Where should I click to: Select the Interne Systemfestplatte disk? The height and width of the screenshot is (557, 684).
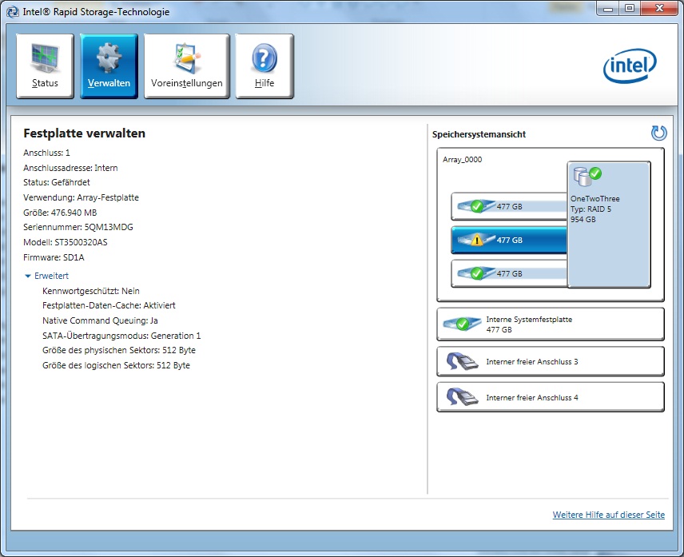551,324
